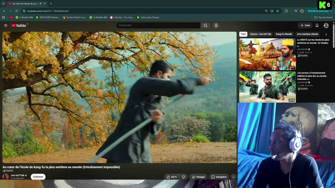Screen dimensions: 335x188
Task: Open the apps grid in bookmarks bar
Action: pyautogui.click(x=3, y=17)
